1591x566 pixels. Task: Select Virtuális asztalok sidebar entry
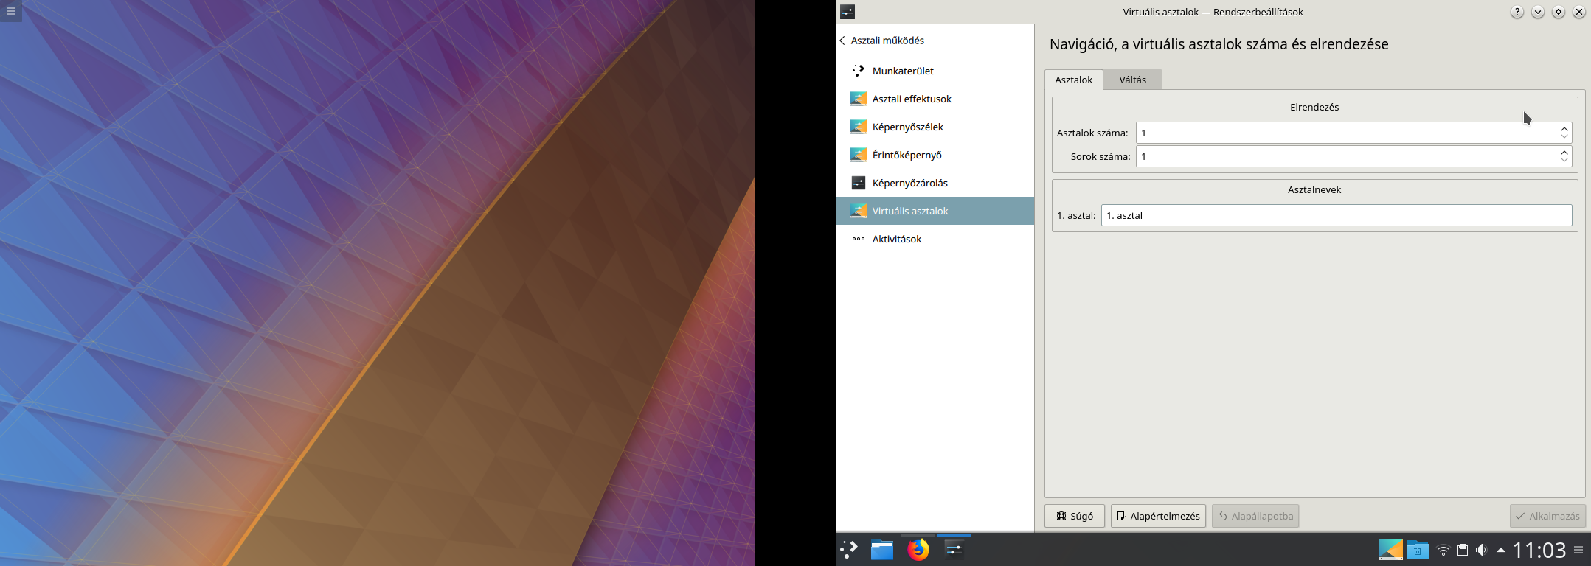(x=935, y=211)
